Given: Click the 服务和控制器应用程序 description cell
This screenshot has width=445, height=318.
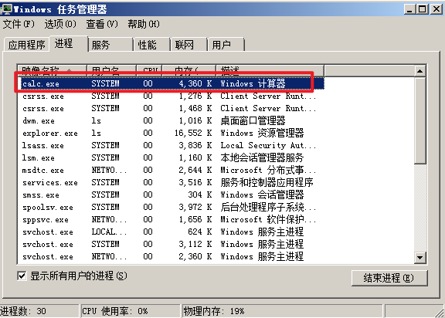Looking at the screenshot, I should point(267,182).
